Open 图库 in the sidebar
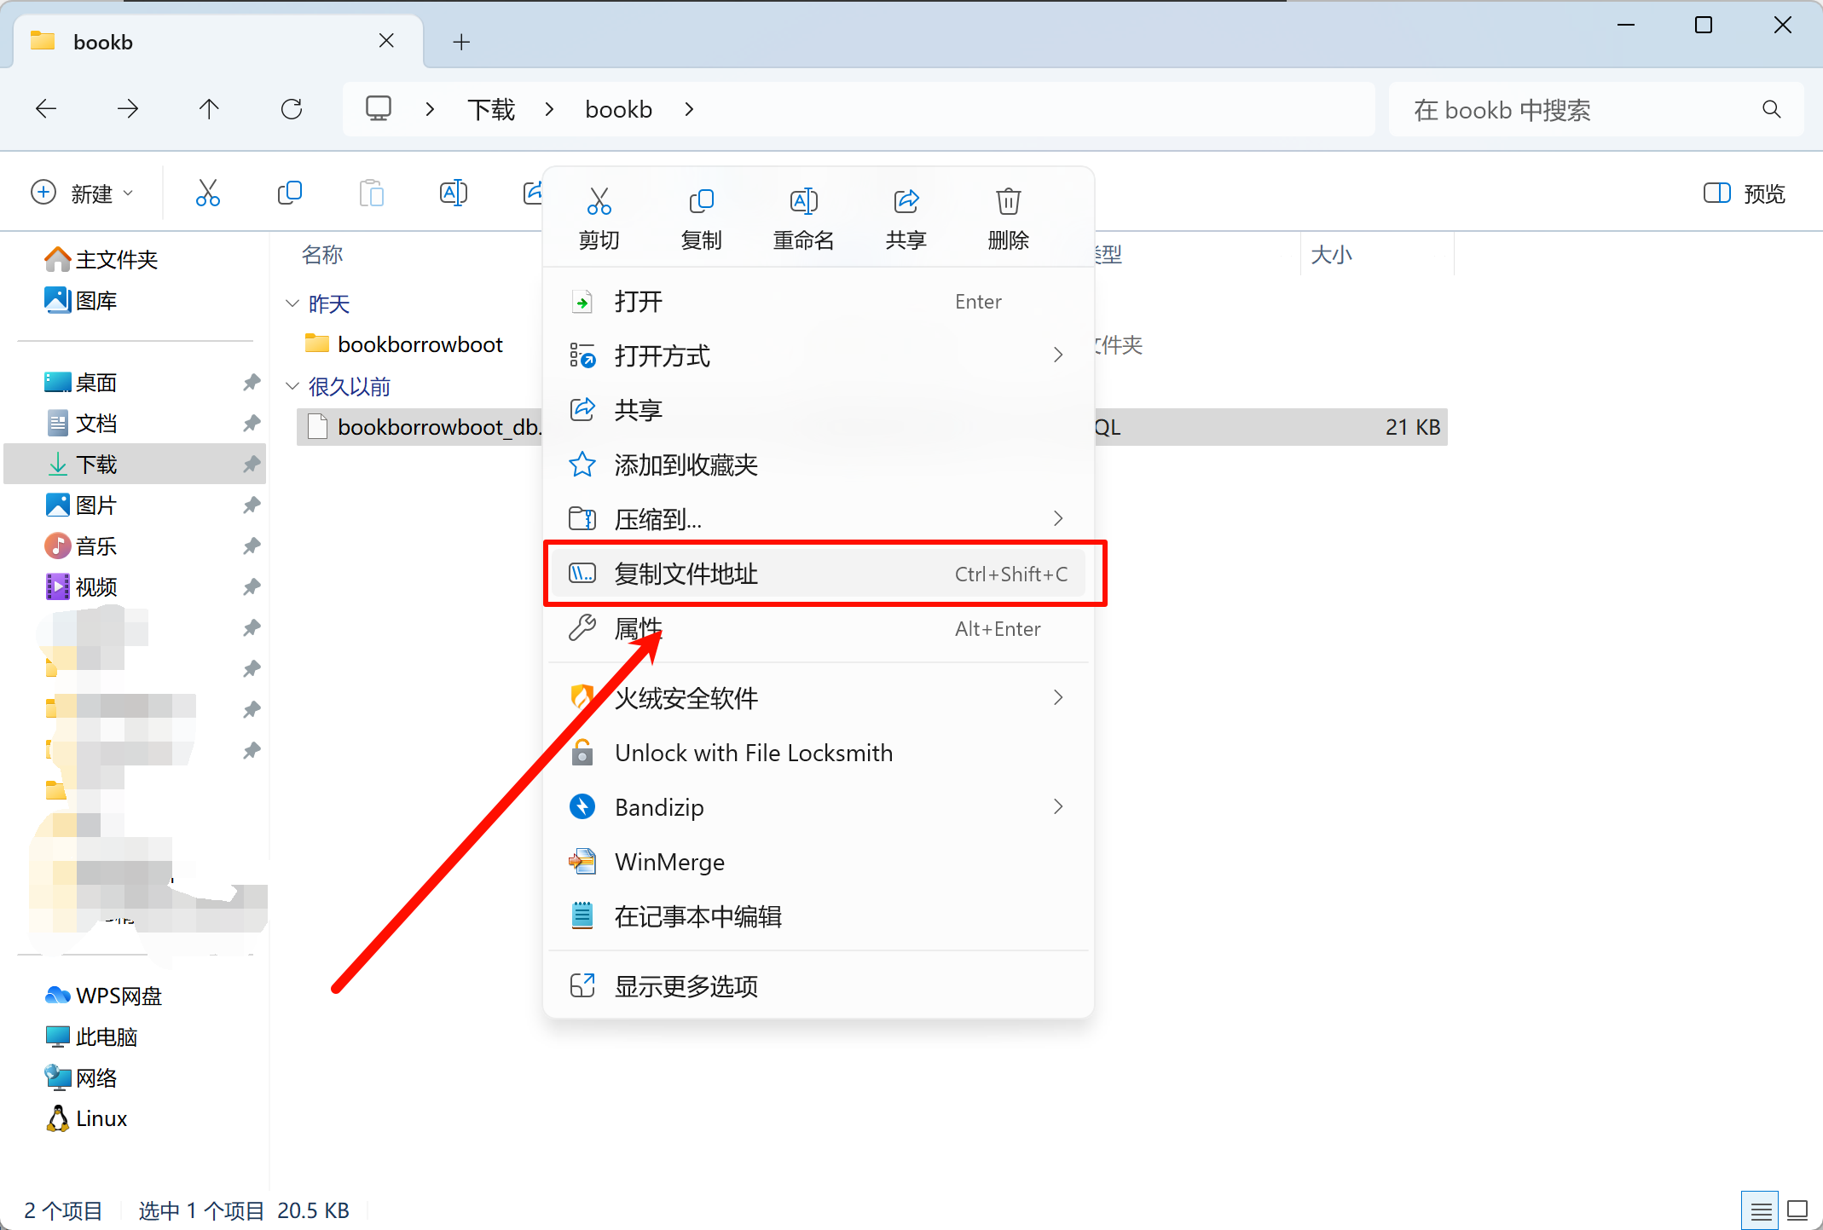Image resolution: width=1823 pixels, height=1230 pixels. point(82,301)
